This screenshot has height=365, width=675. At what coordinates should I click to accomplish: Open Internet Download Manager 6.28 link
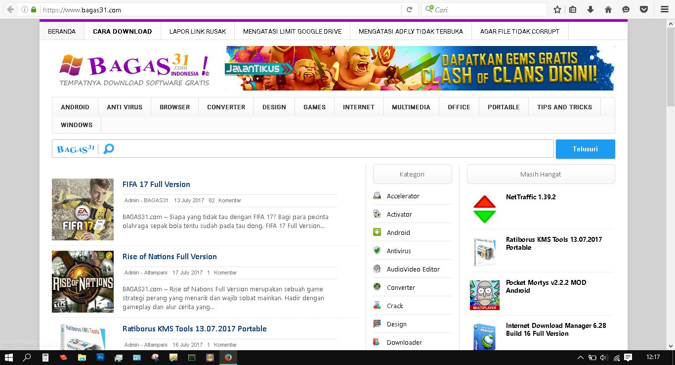pyautogui.click(x=556, y=329)
